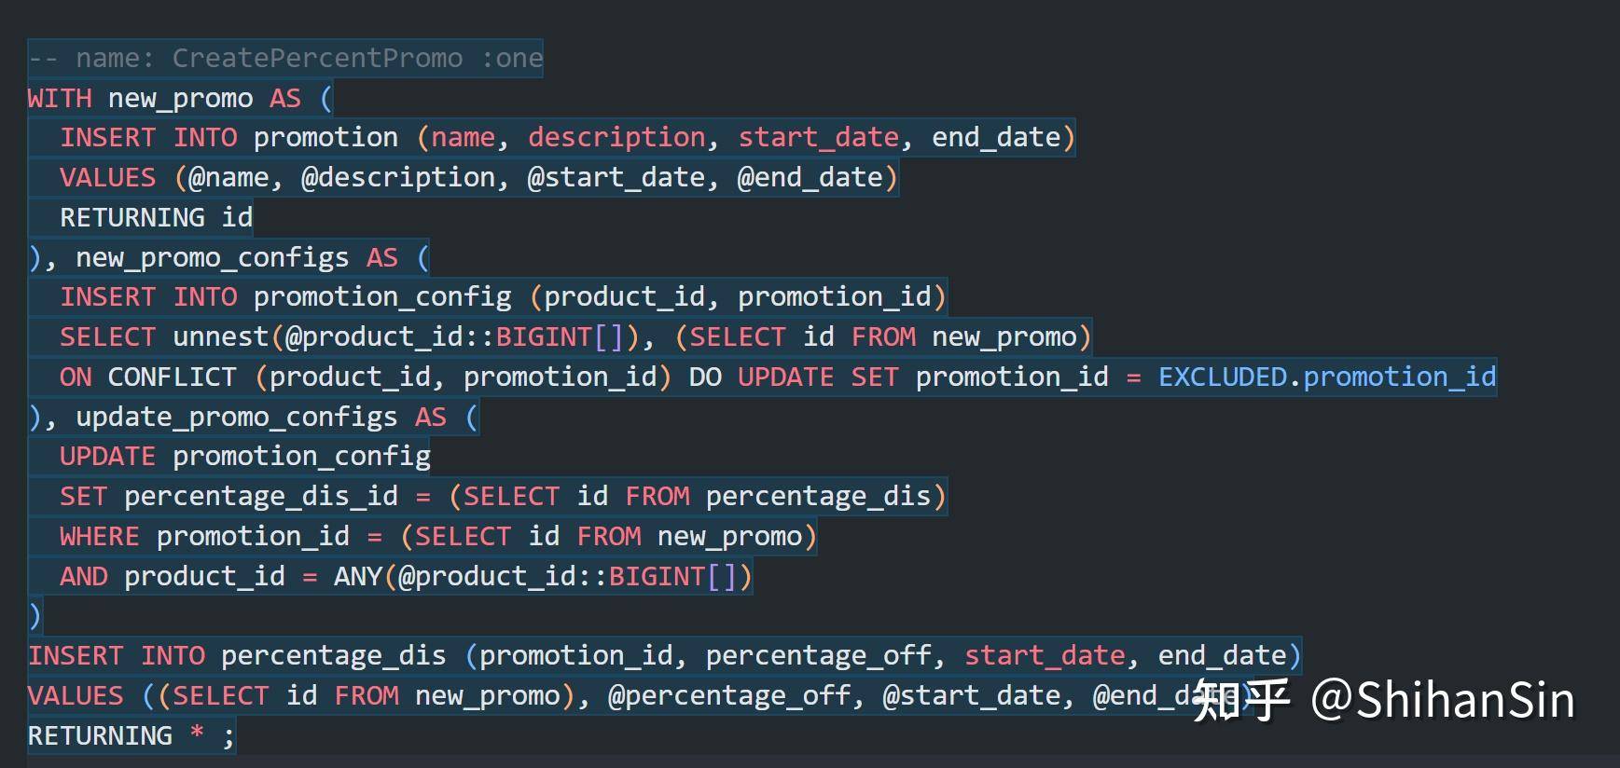This screenshot has height=768, width=1620.
Task: Click the lone closing parenthesis line
Action: pyautogui.click(x=35, y=616)
